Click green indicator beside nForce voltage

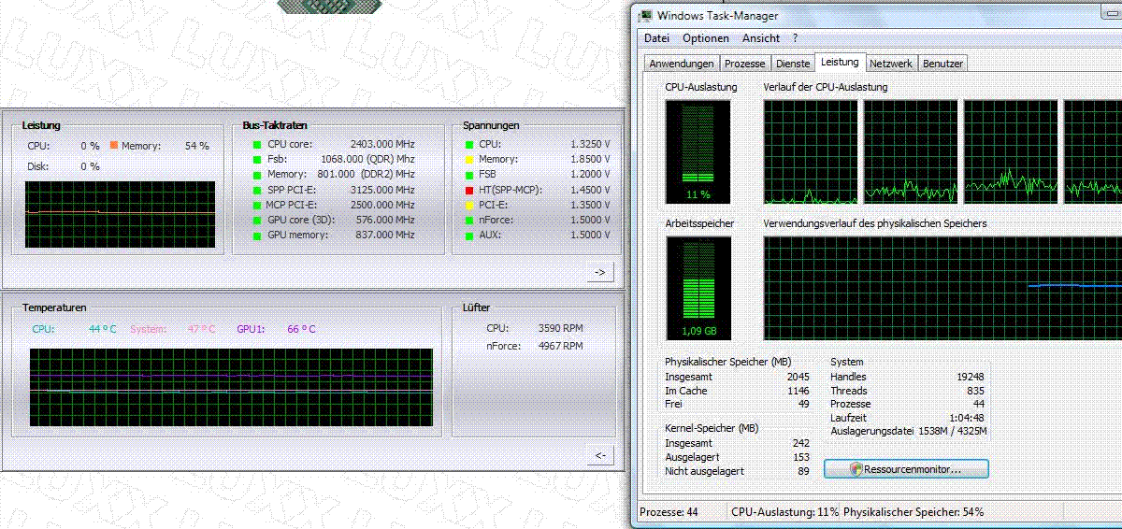pyautogui.click(x=469, y=221)
